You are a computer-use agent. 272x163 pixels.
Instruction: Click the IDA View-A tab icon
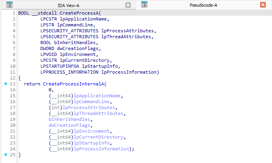9,5
